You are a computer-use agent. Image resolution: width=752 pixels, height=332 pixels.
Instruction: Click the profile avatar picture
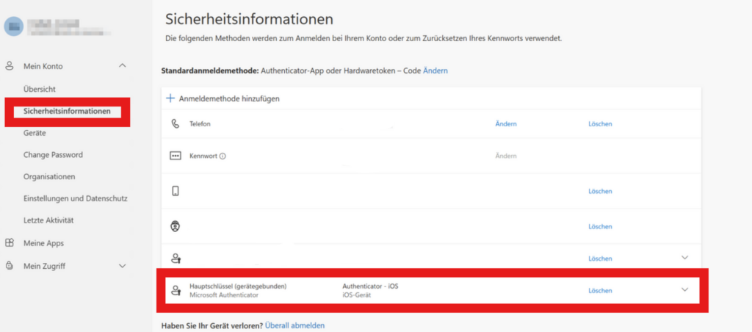(x=13, y=26)
